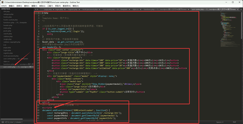This screenshot has width=243, height=124.
Task: Open footer.php in the sidebar
Action: pos(7,17)
